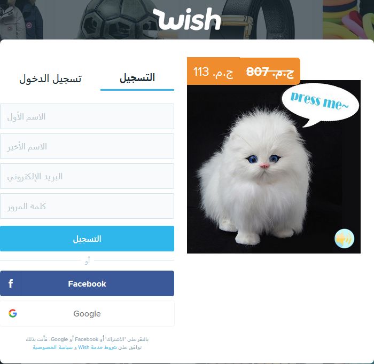The width and height of the screenshot is (374, 364).
Task: Focus the الاسم الأول input field
Action: [87, 116]
